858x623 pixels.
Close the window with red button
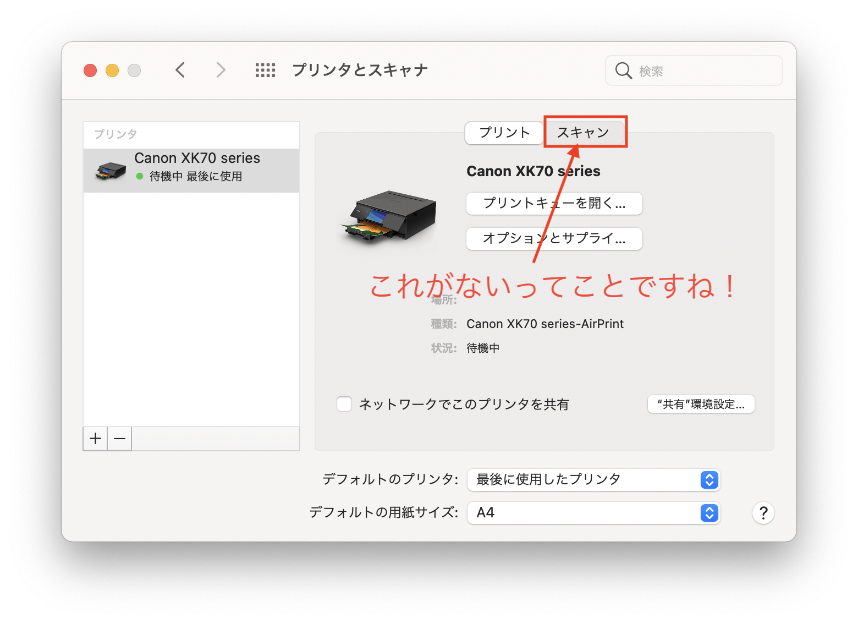(90, 70)
